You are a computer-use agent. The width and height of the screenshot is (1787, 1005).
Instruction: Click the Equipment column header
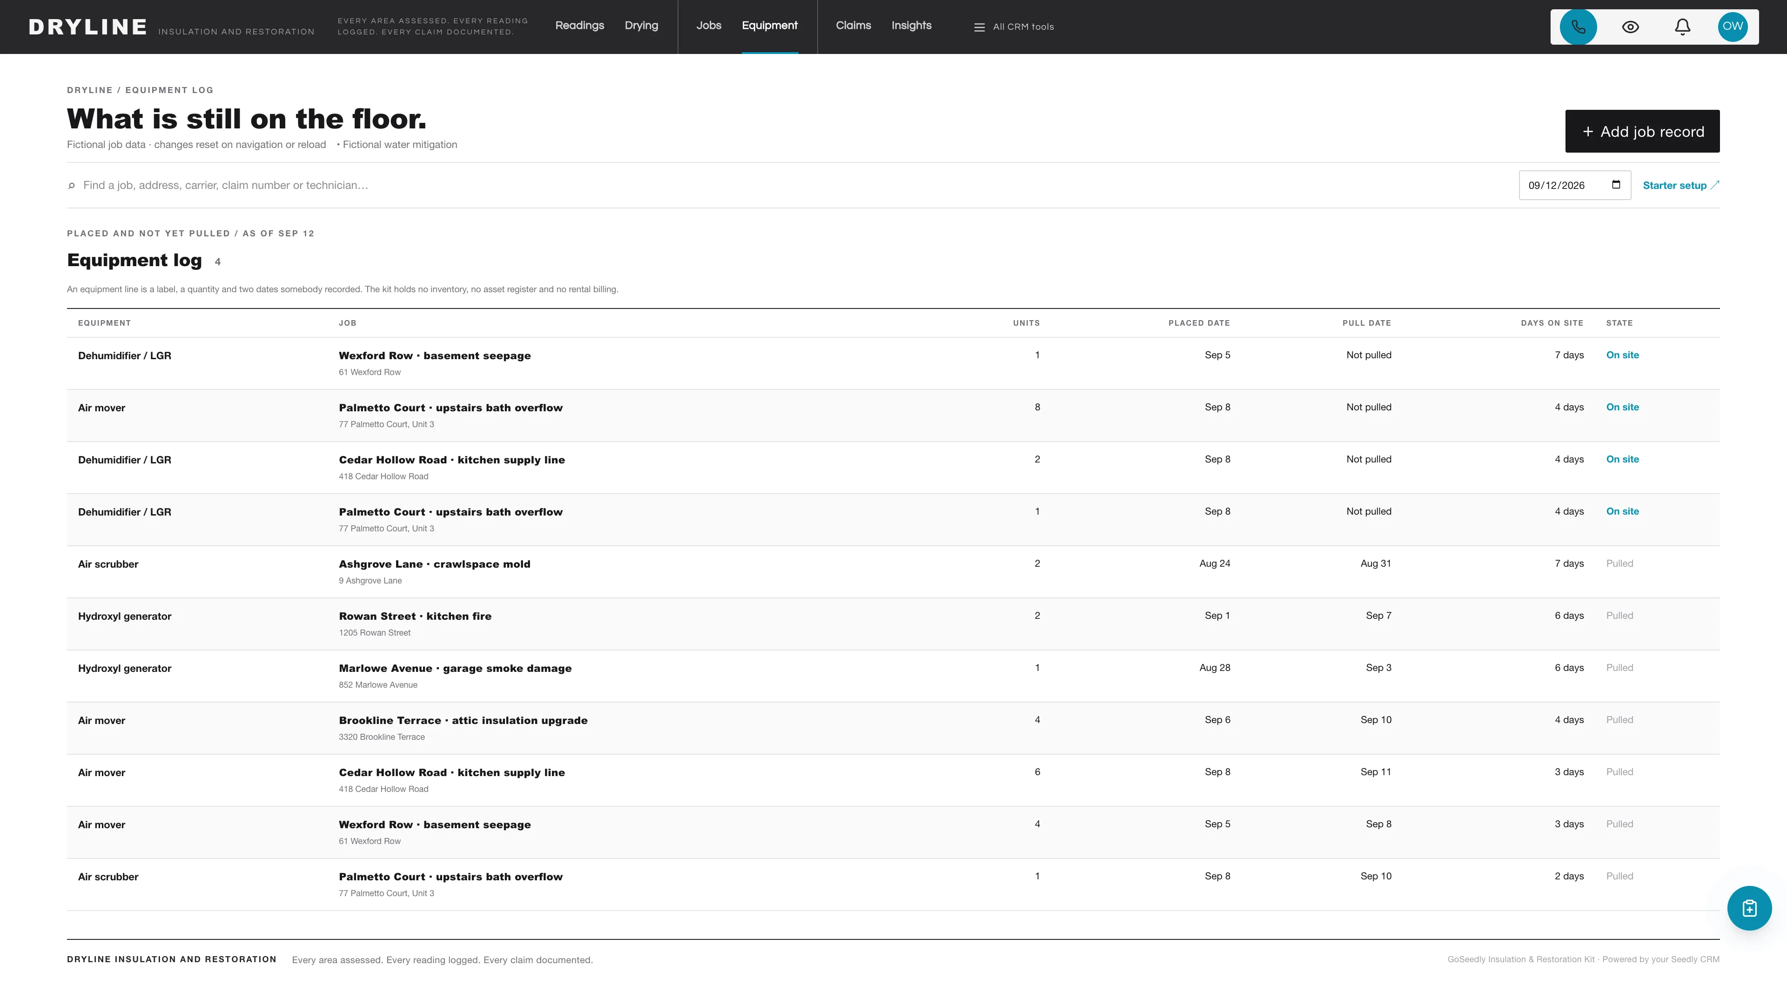[x=104, y=323]
